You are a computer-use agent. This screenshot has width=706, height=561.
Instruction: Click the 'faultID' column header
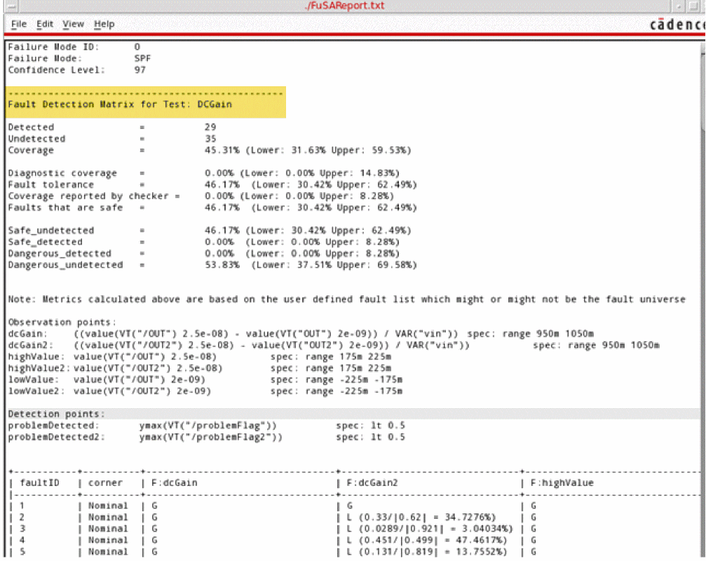pyautogui.click(x=40, y=483)
